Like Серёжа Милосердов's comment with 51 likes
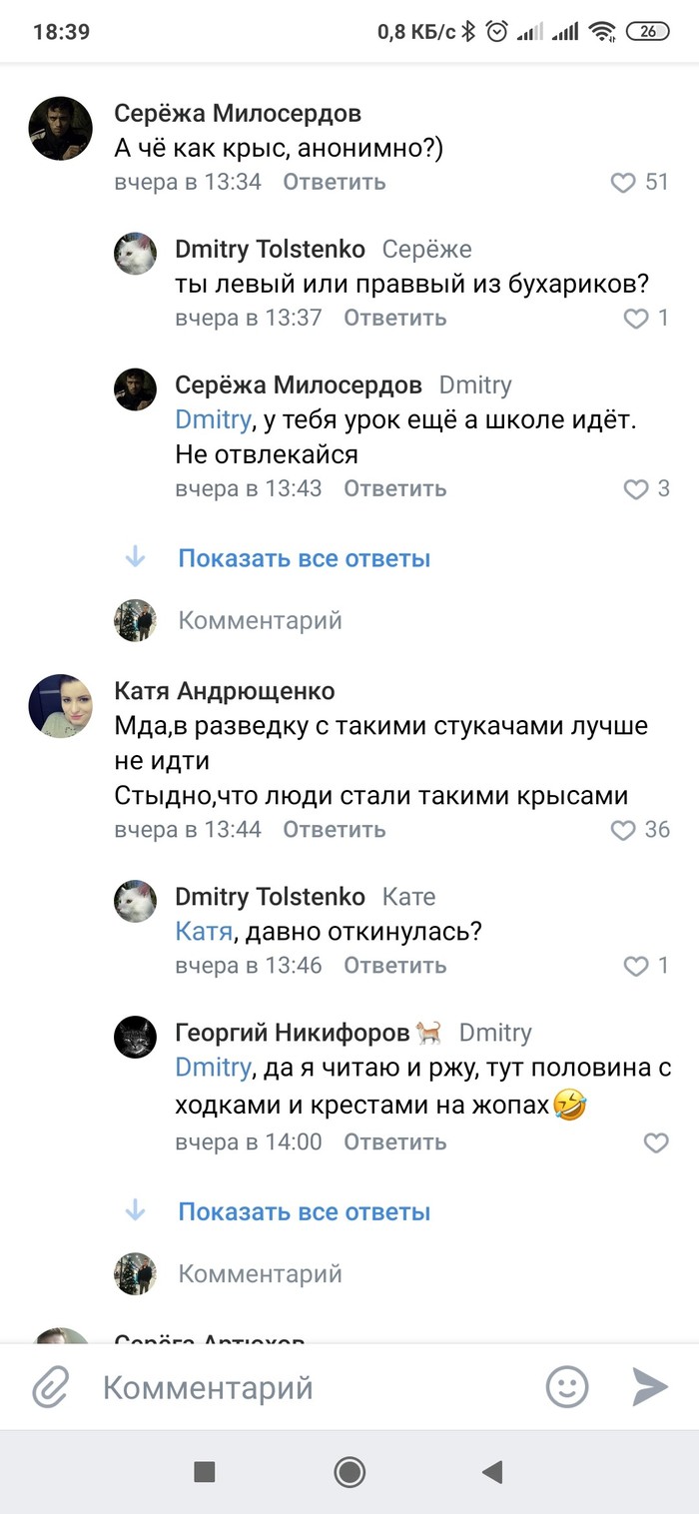The height and width of the screenshot is (1514, 699). coord(623,183)
